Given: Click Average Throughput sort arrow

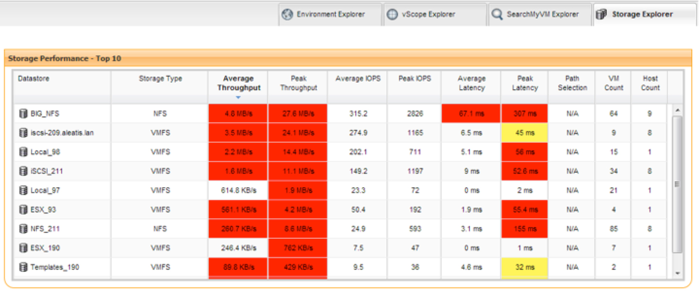Looking at the screenshot, I should tap(238, 98).
